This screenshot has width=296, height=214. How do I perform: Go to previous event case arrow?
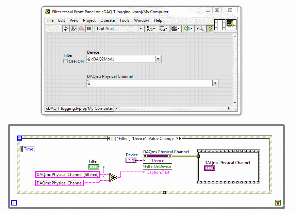[109, 138]
